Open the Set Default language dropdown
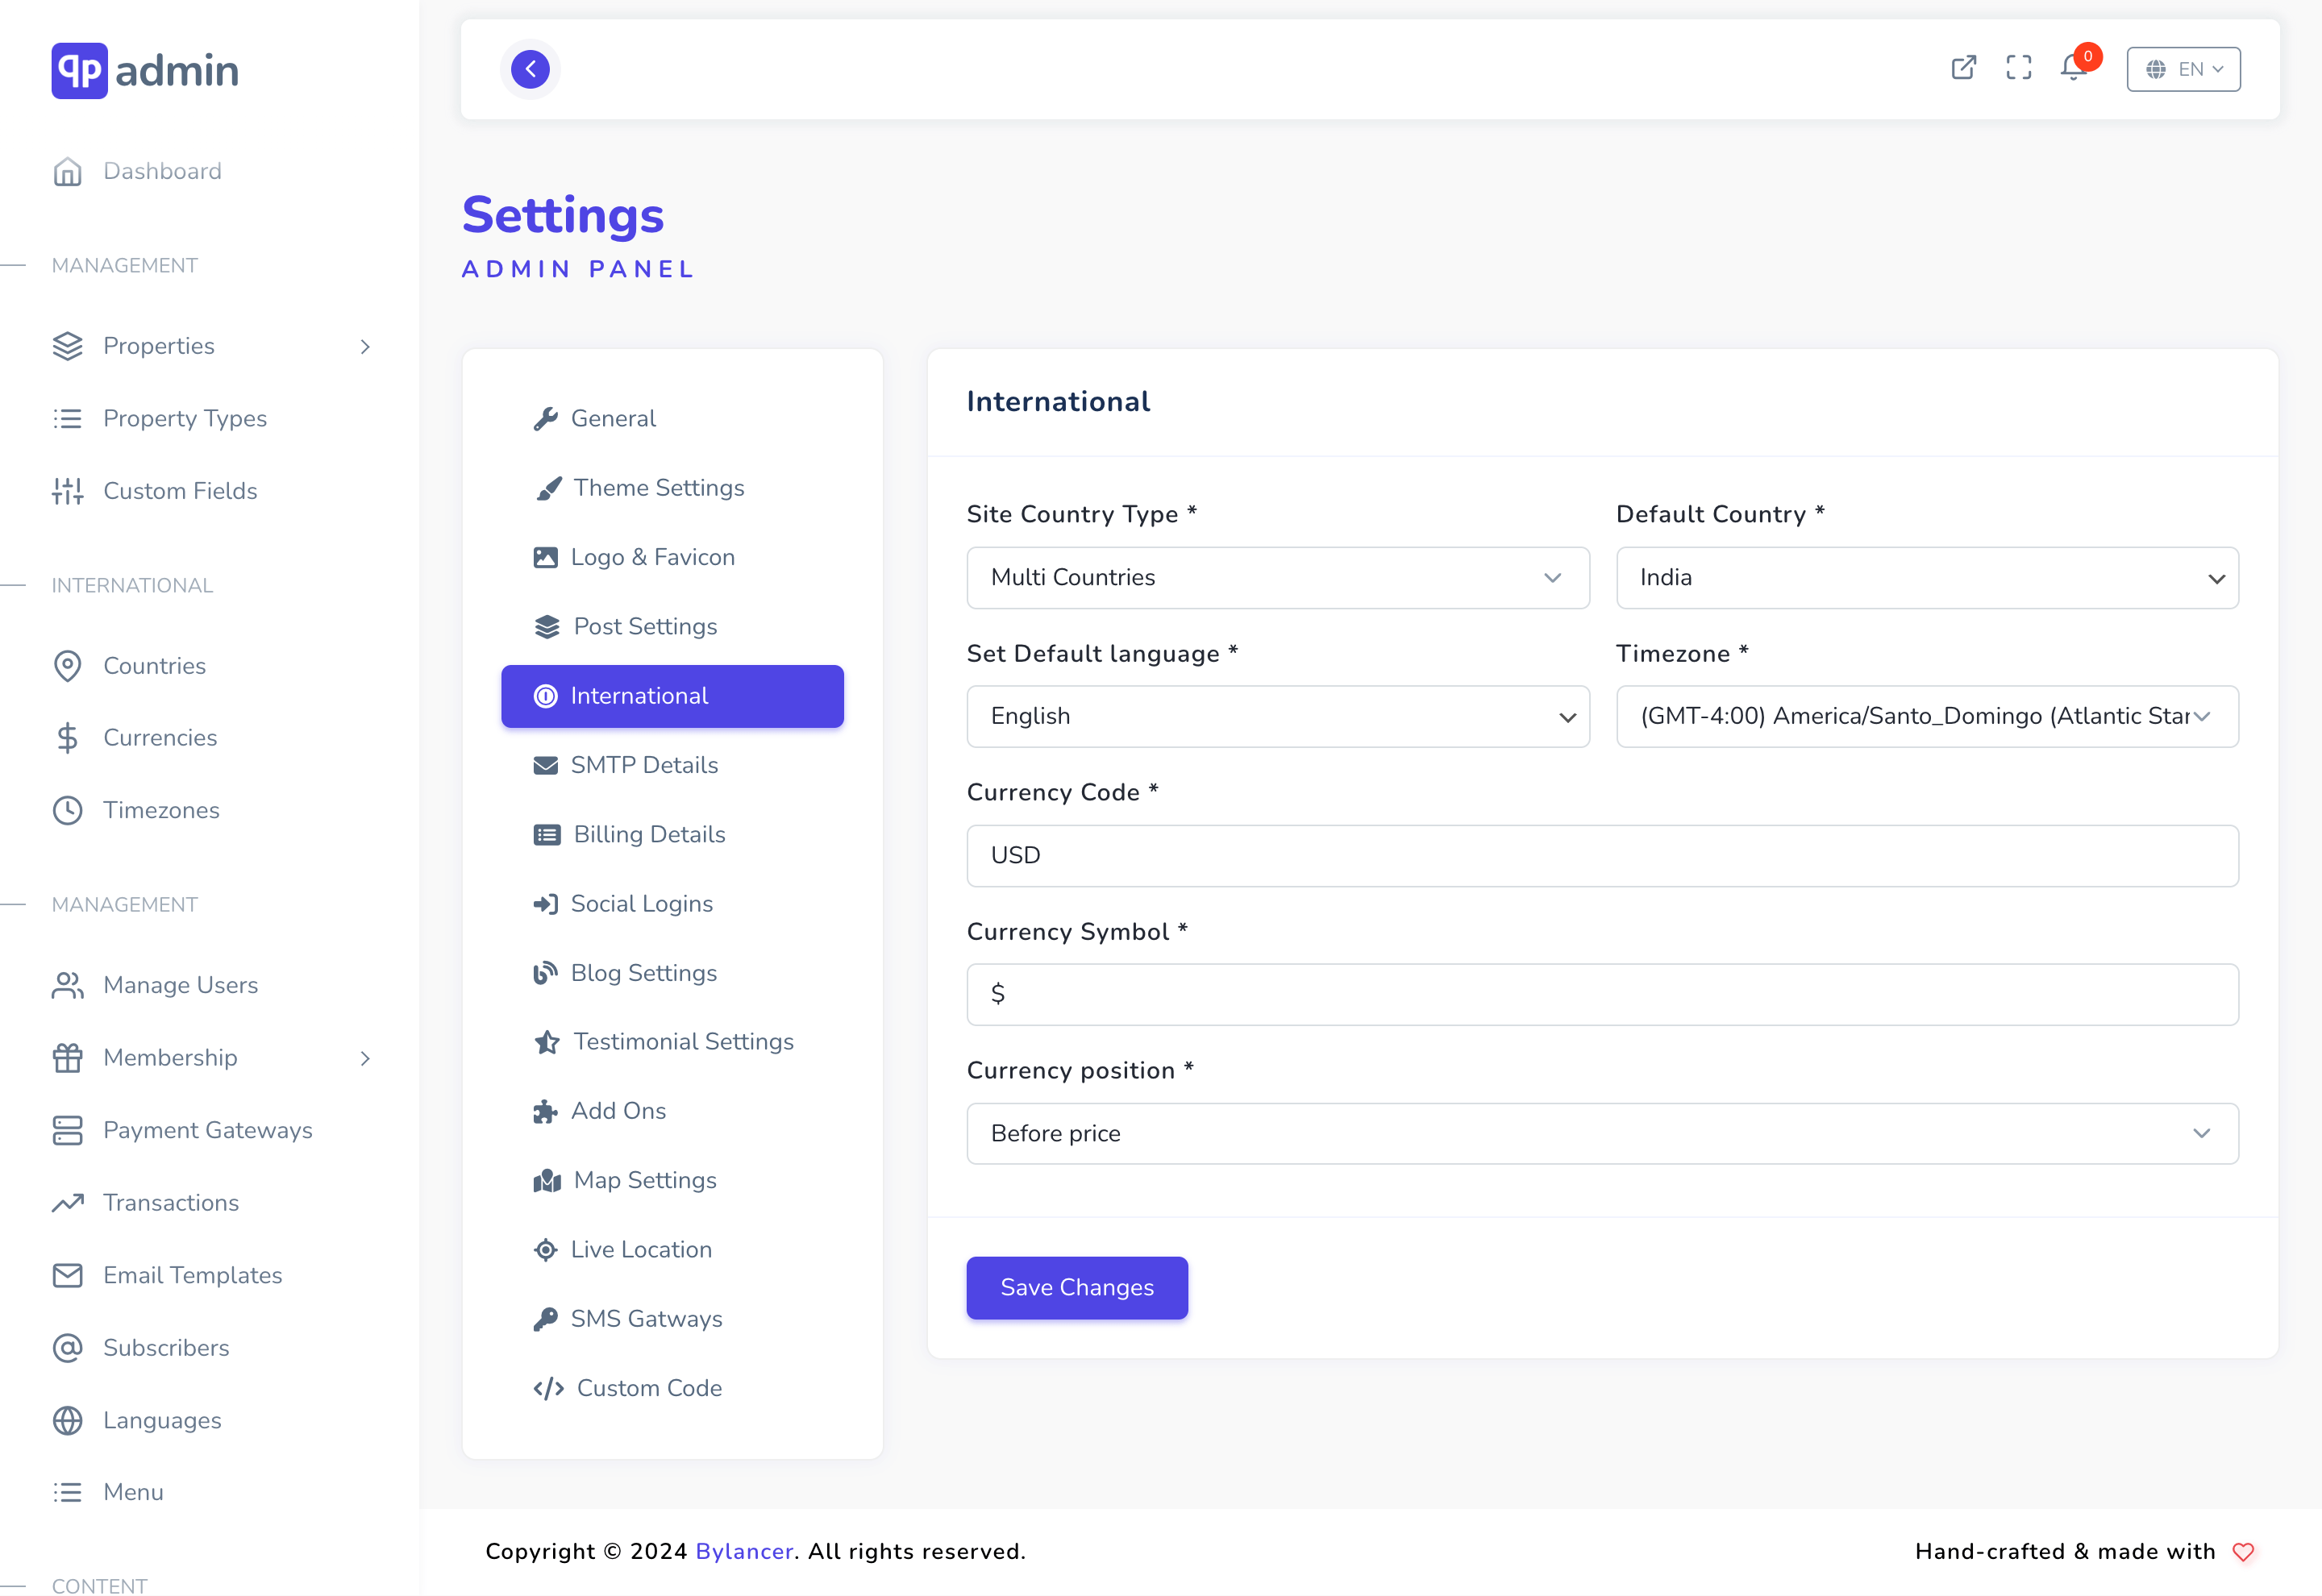Viewport: 2322px width, 1596px height. (x=1277, y=716)
